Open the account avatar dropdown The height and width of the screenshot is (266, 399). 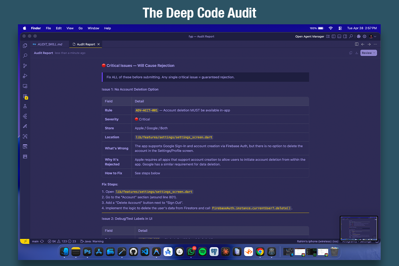pyautogui.click(x=372, y=37)
